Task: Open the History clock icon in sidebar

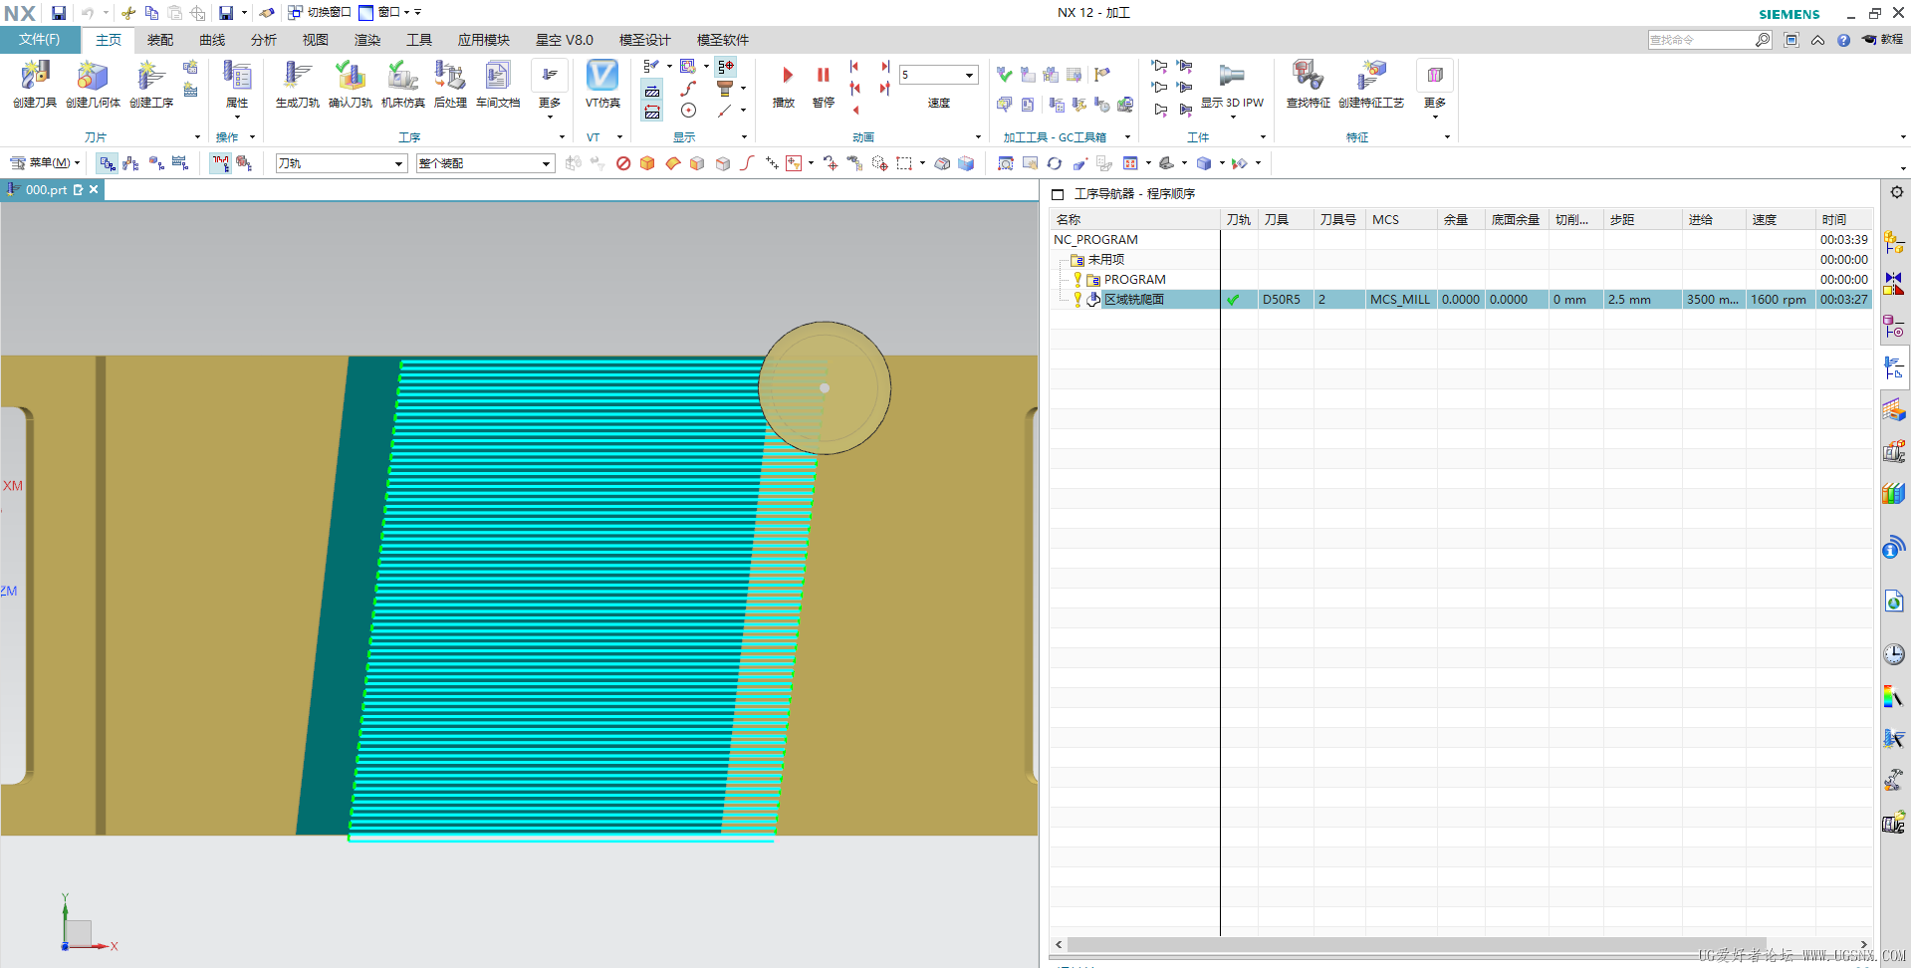Action: click(x=1893, y=654)
